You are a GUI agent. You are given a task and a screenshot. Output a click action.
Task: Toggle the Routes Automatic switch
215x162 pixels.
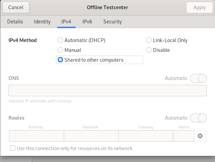[x=198, y=118]
